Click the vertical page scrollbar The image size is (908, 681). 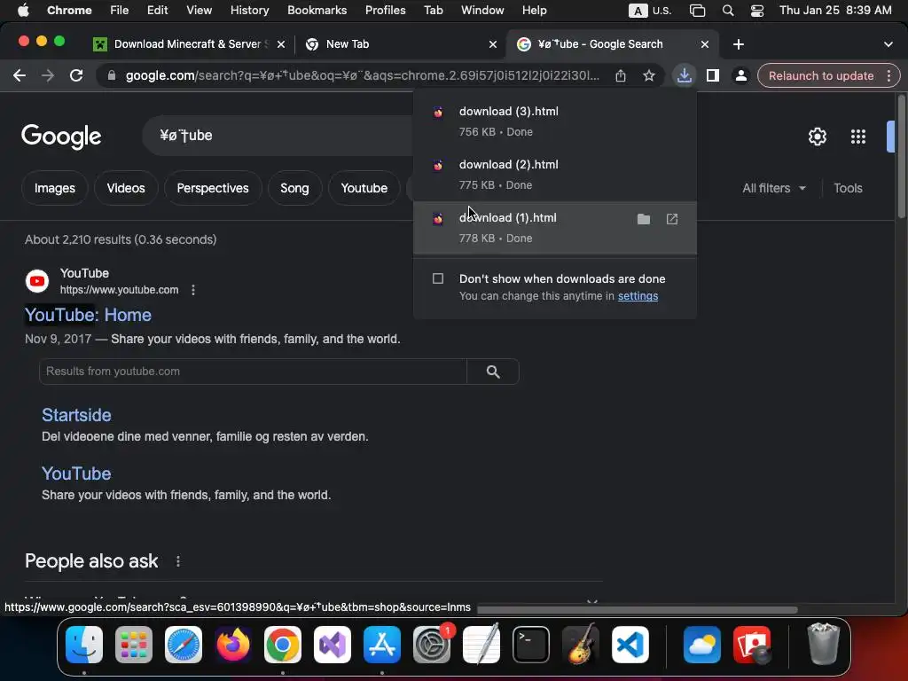[902, 156]
